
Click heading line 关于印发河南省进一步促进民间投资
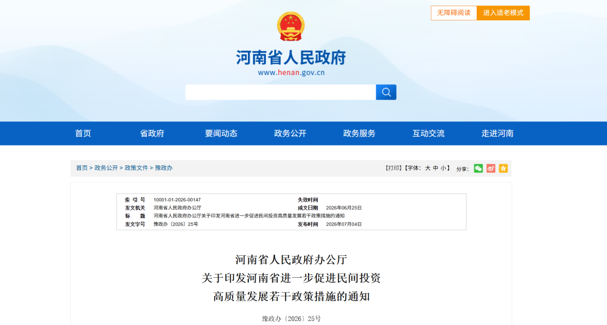pyautogui.click(x=291, y=278)
